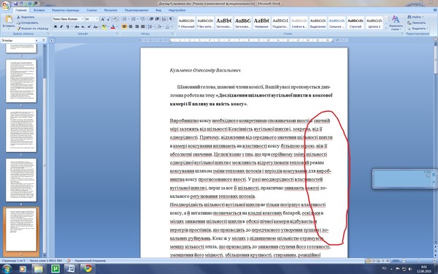Apply multilevel list
Screen dimensions: 438x274
click(143, 19)
